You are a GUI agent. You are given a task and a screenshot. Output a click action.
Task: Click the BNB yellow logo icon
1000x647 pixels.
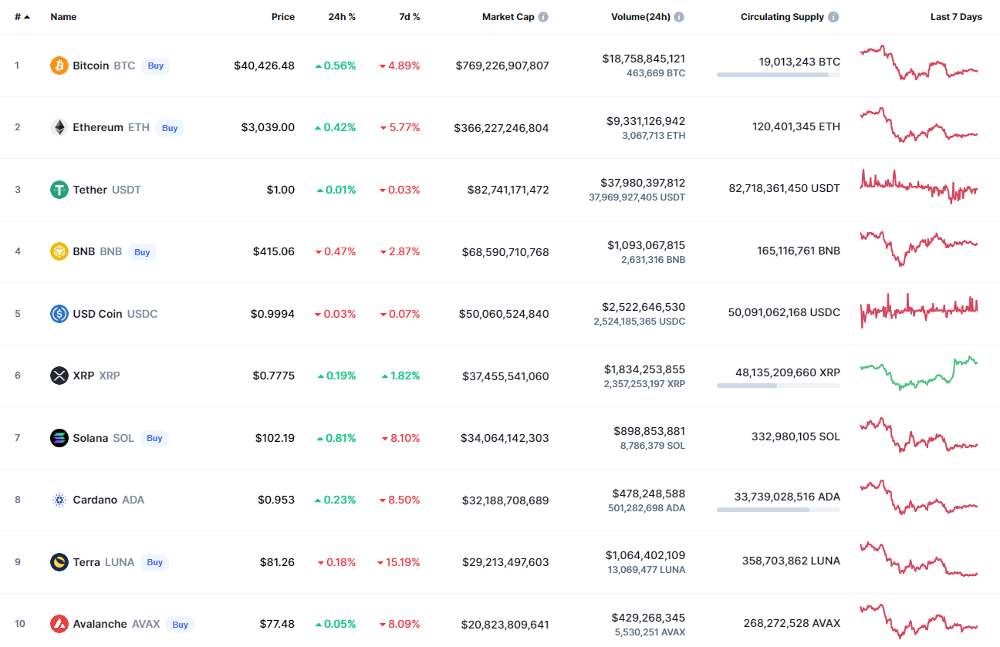[x=59, y=251]
